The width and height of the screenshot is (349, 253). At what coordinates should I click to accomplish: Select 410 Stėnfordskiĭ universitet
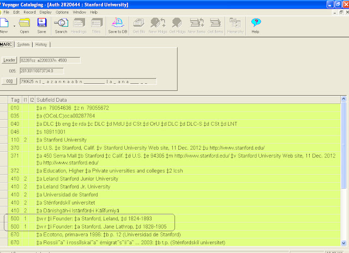click(188, 203)
